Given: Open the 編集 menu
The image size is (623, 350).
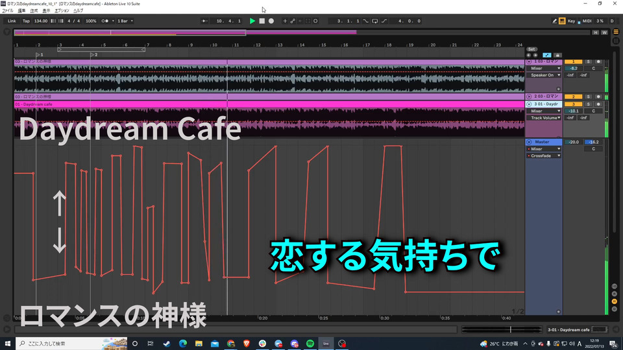Looking at the screenshot, I should tap(21, 11).
